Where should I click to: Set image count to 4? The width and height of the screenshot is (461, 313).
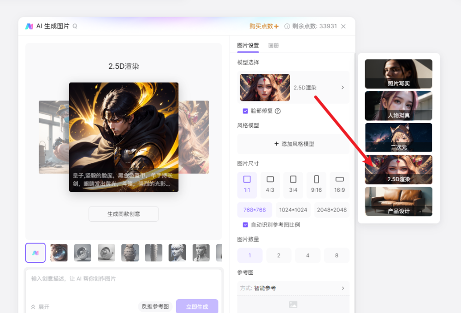pyautogui.click(x=307, y=255)
